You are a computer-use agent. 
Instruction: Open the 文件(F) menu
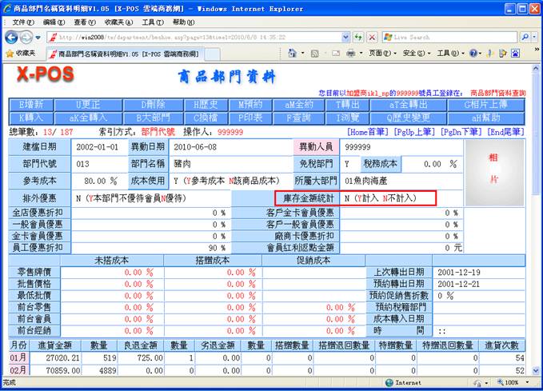point(23,22)
